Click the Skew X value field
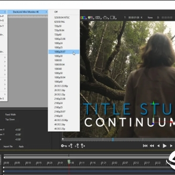Image resolution: width=175 pixels, height=175 pixels. pyautogui.click(x=18, y=130)
